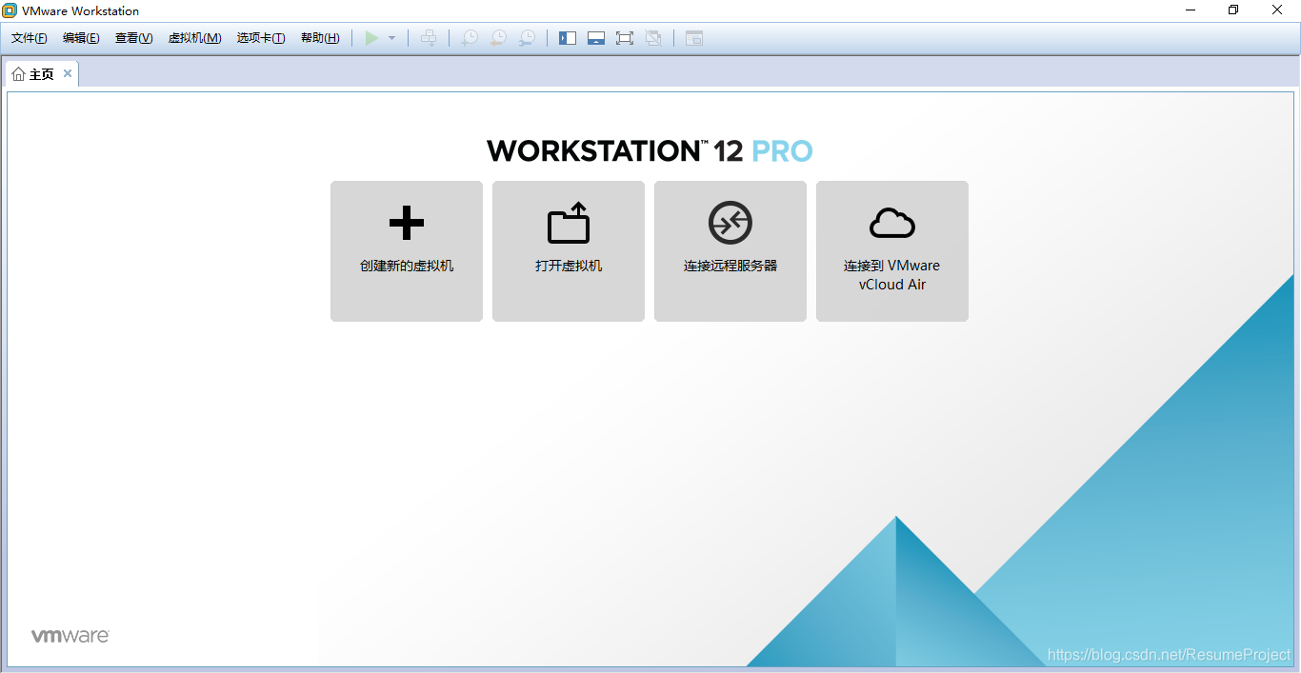This screenshot has width=1301, height=673.
Task: Open the 虚拟机(M) menu
Action: pyautogui.click(x=194, y=38)
